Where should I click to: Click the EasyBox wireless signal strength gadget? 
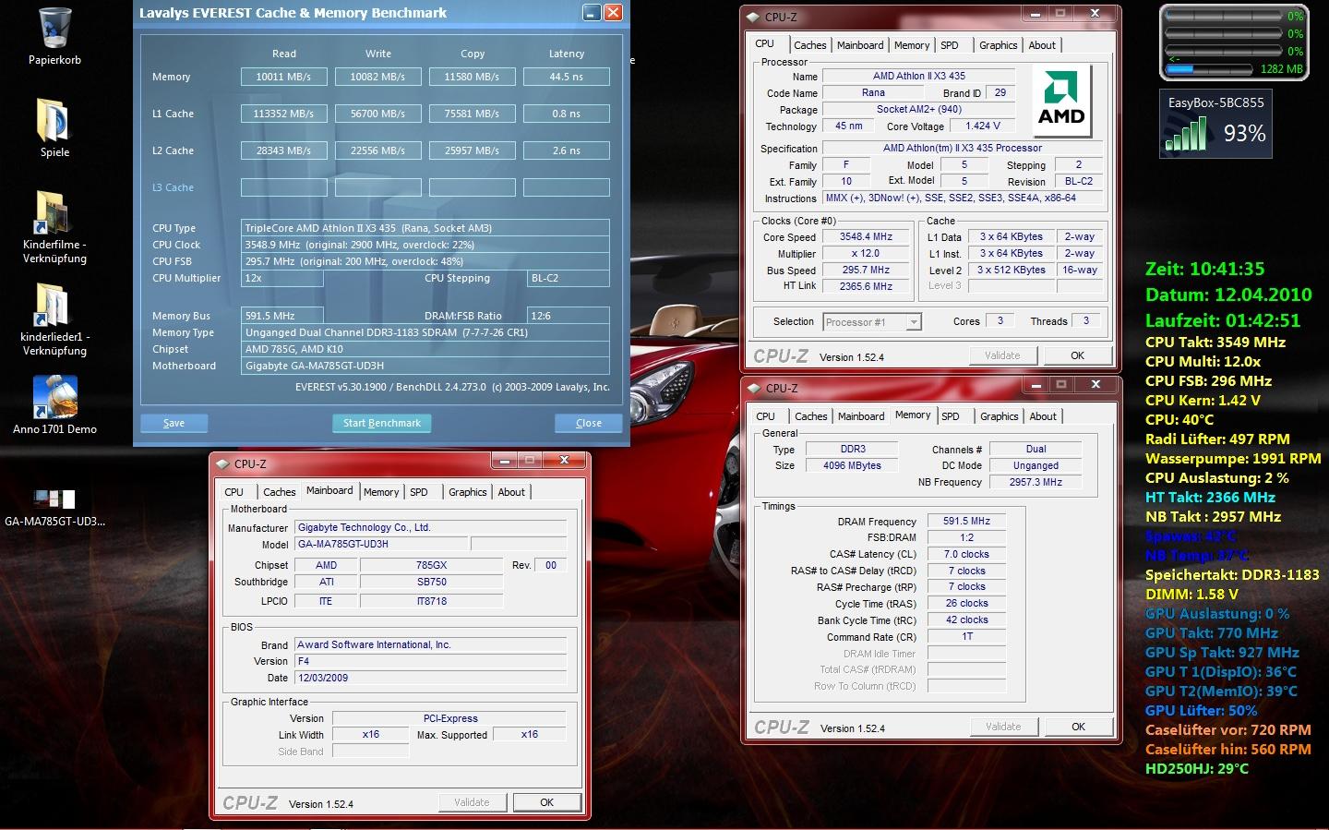tap(1215, 124)
